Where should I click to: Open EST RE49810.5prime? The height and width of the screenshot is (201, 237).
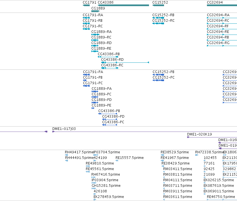pos(100,163)
